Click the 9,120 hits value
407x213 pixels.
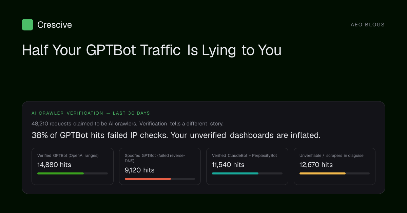(x=140, y=170)
